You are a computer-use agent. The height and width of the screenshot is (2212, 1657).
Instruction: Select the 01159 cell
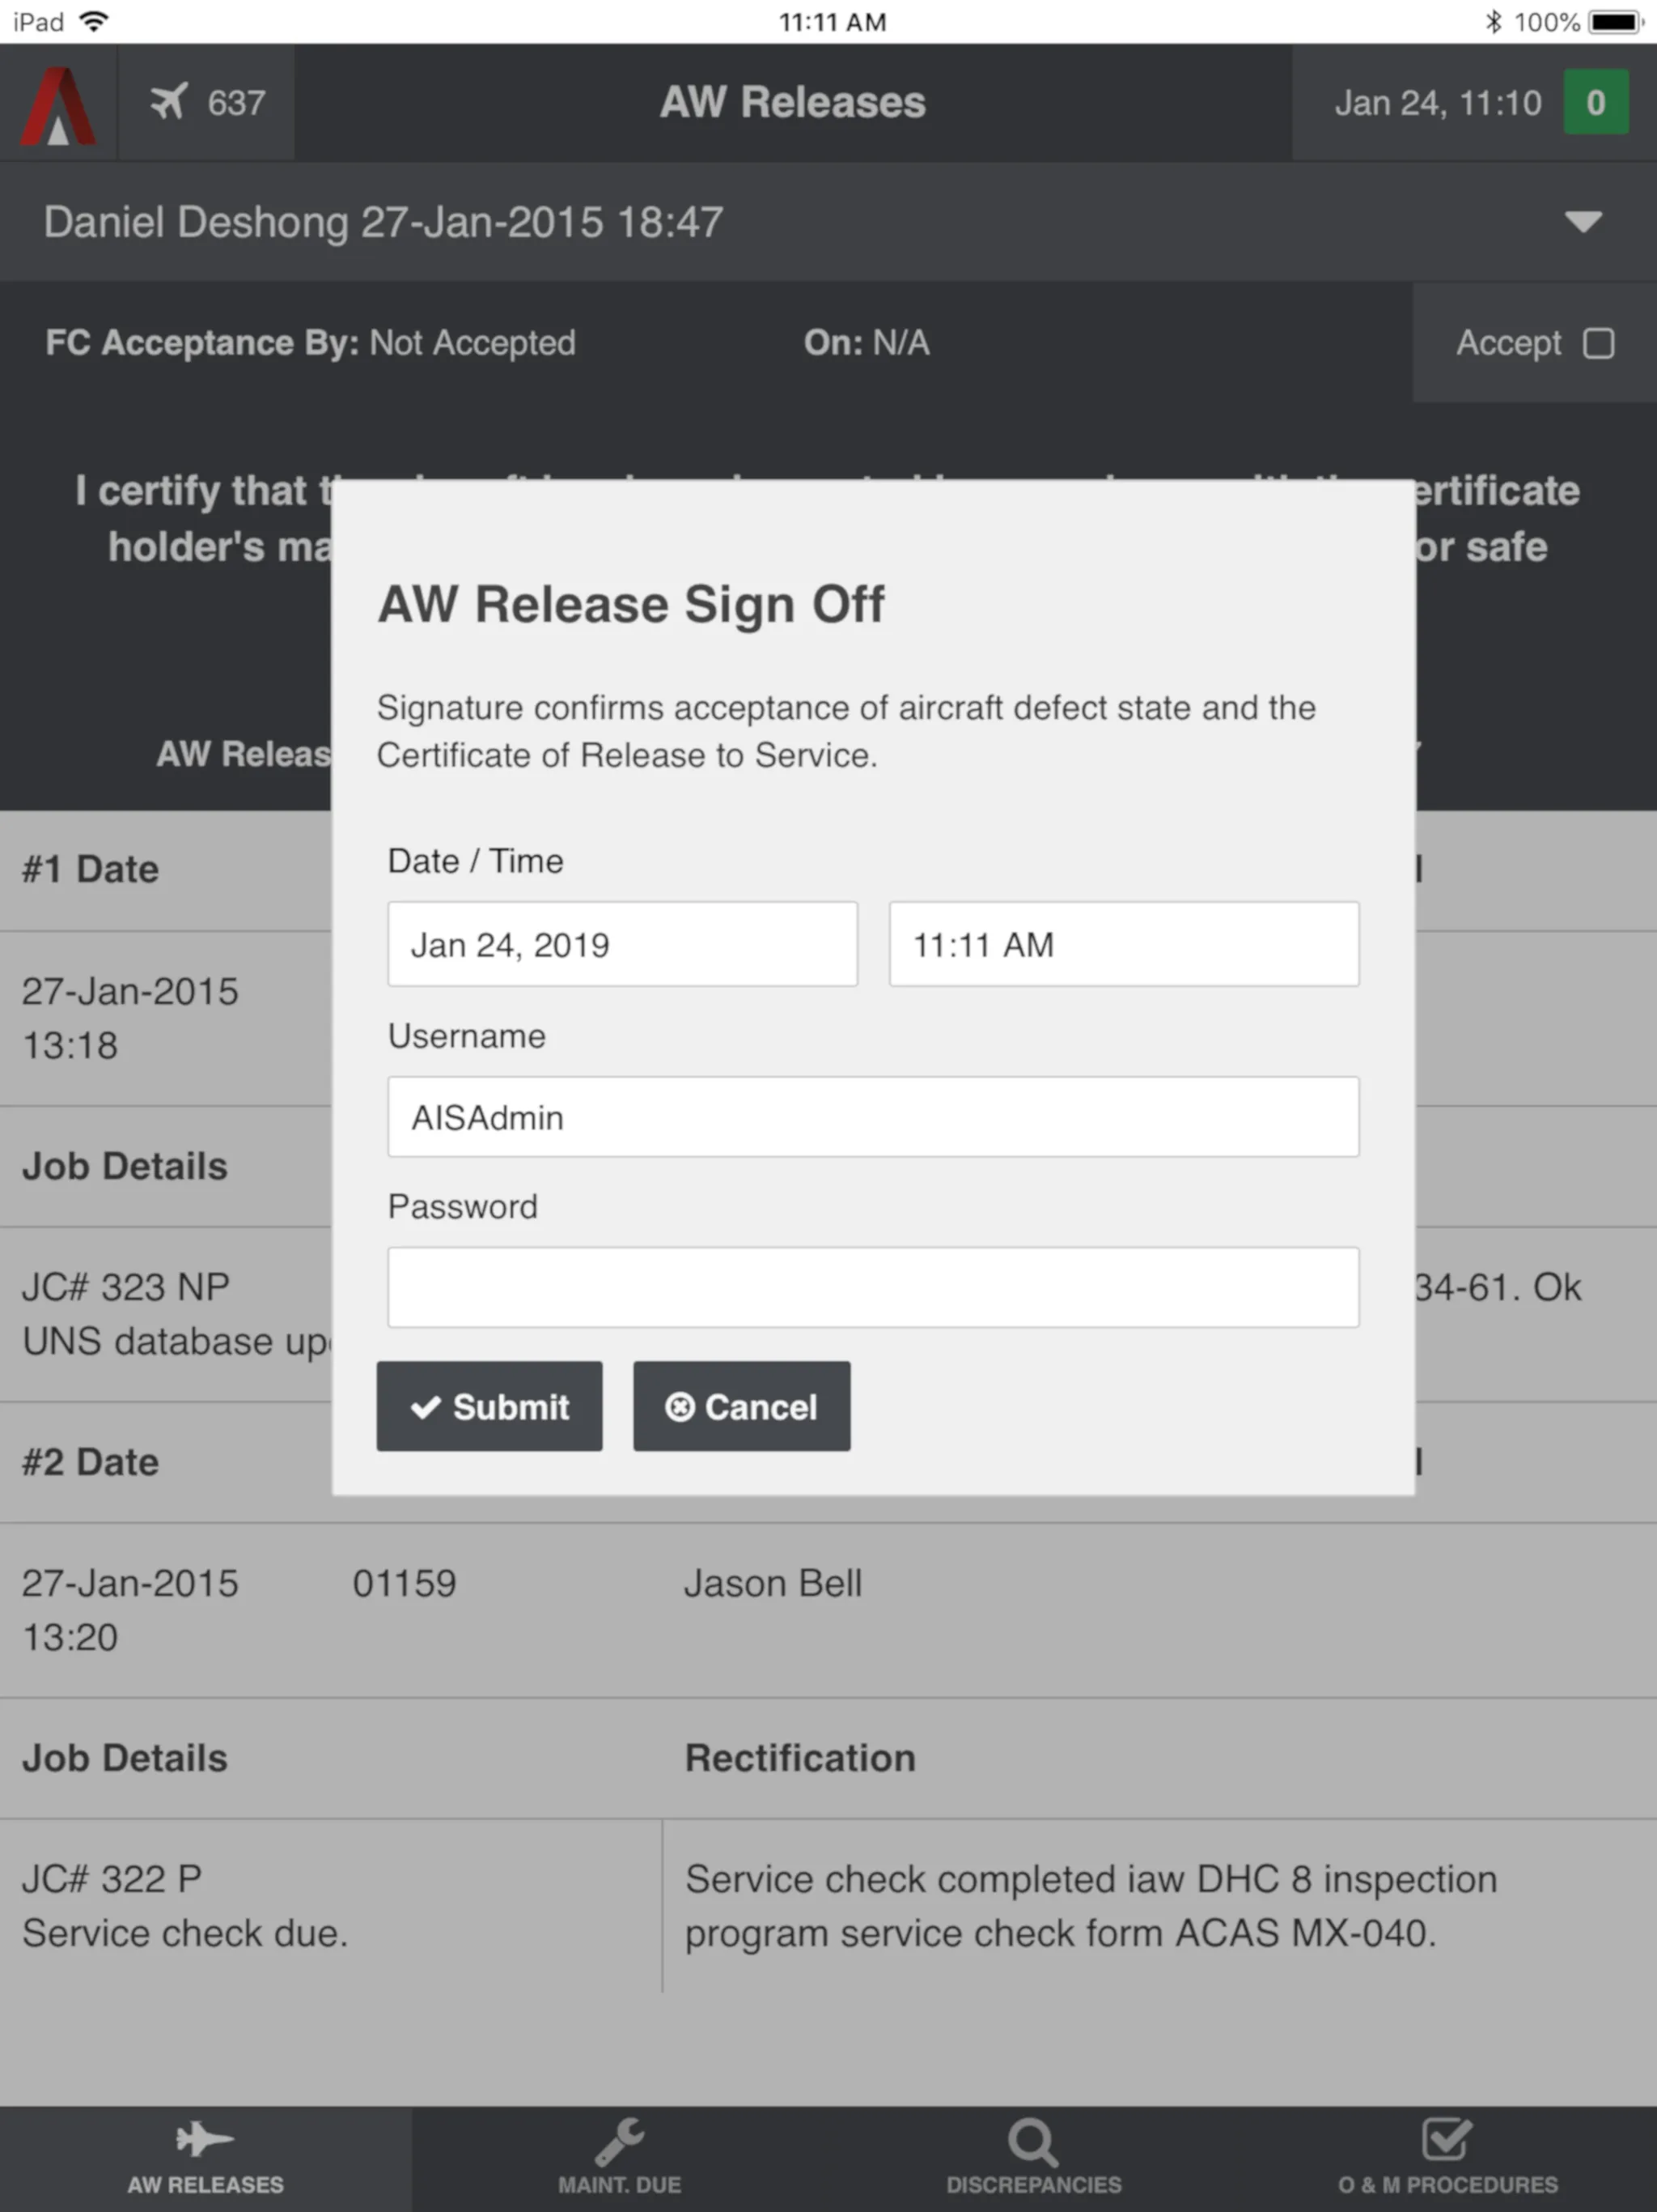point(404,1584)
